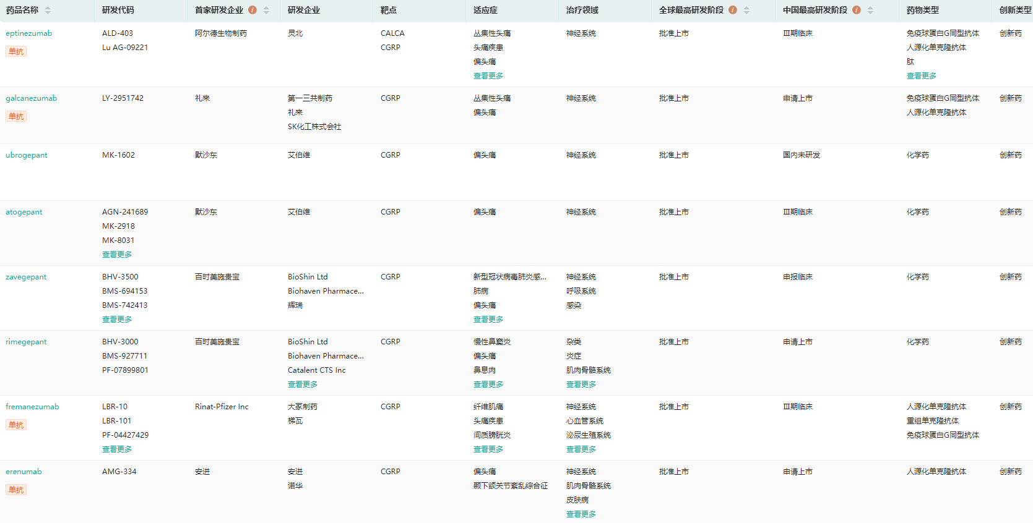This screenshot has width=1033, height=523.
Task: Expand 查看更多 for eptinezumab indications
Action: click(488, 76)
